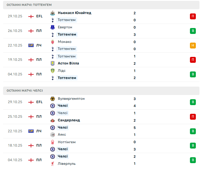The width and height of the screenshot is (202, 169).
Task: Click red loss badge for Sunderland match
Action: [193, 117]
